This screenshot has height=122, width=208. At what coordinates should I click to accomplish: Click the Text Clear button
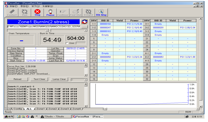click(x=39, y=79)
